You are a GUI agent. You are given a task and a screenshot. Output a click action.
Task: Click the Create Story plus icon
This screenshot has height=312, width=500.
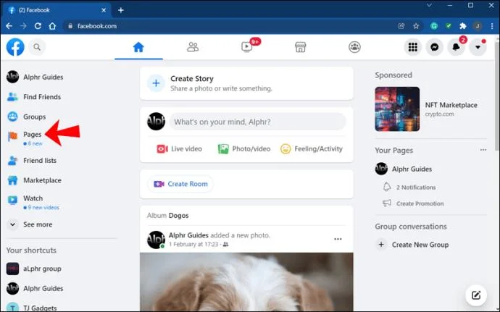pos(156,83)
